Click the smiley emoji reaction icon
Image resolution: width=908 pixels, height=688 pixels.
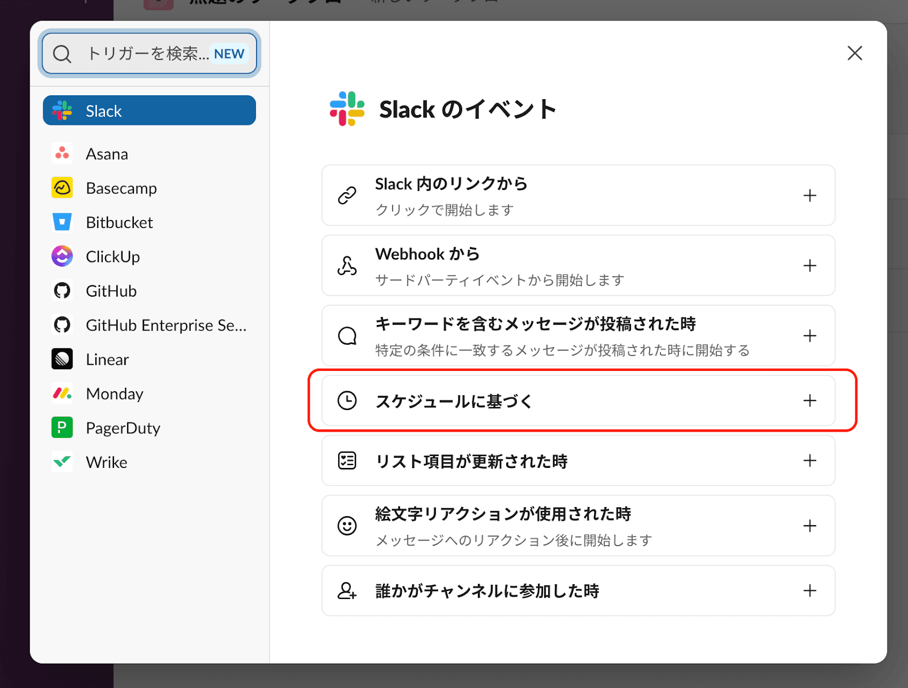(x=347, y=526)
